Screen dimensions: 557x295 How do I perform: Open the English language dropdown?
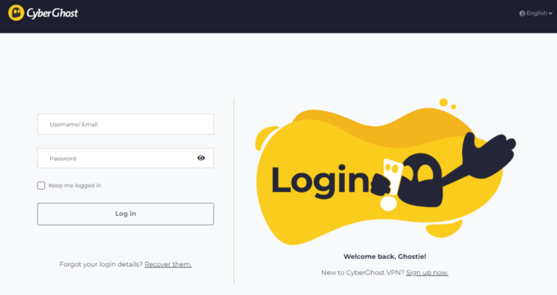tap(536, 13)
